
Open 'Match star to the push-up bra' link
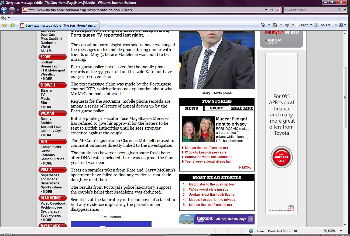click(211, 184)
